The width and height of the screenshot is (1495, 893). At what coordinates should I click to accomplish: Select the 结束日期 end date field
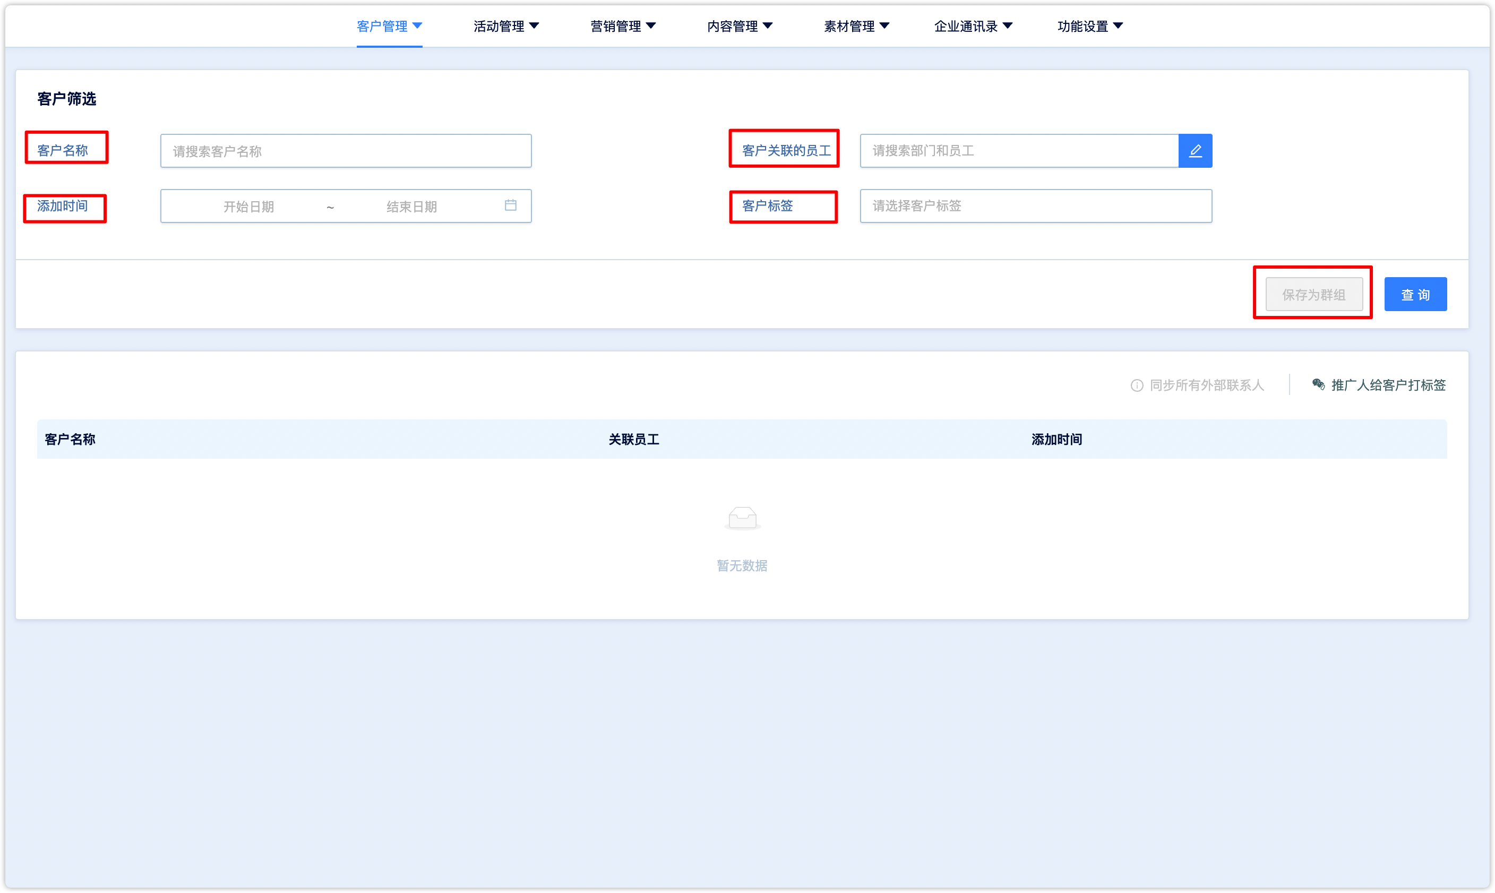tap(411, 207)
